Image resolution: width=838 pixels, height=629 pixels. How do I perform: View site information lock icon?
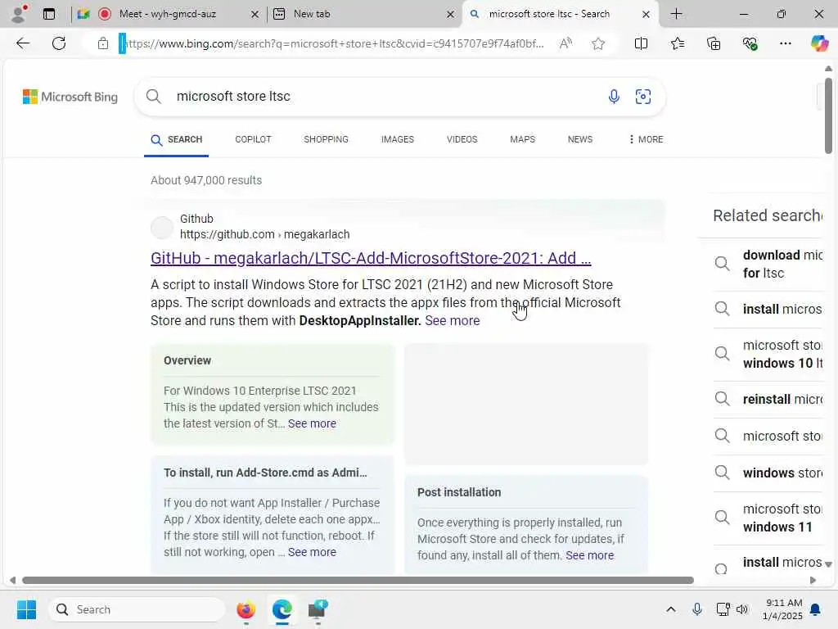[103, 43]
